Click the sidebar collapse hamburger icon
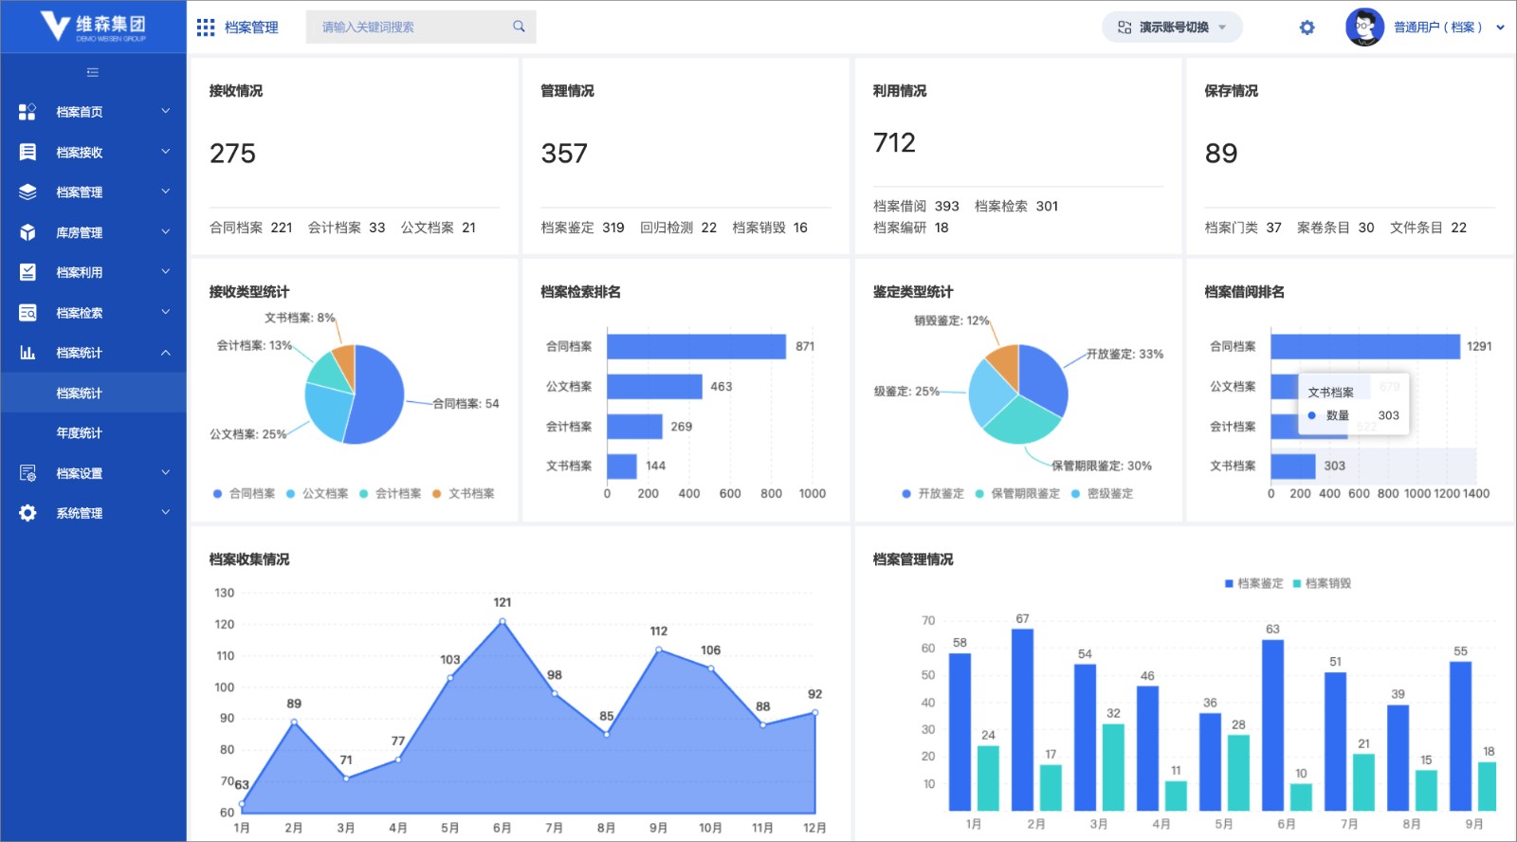The width and height of the screenshot is (1517, 842). 92,72
